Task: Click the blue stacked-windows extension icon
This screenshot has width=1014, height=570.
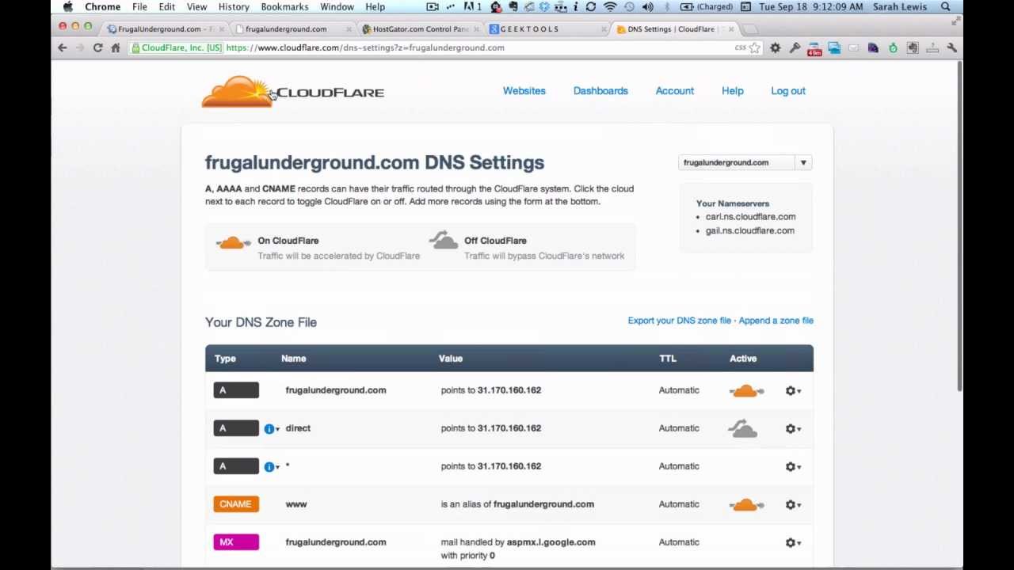Action: click(x=834, y=48)
